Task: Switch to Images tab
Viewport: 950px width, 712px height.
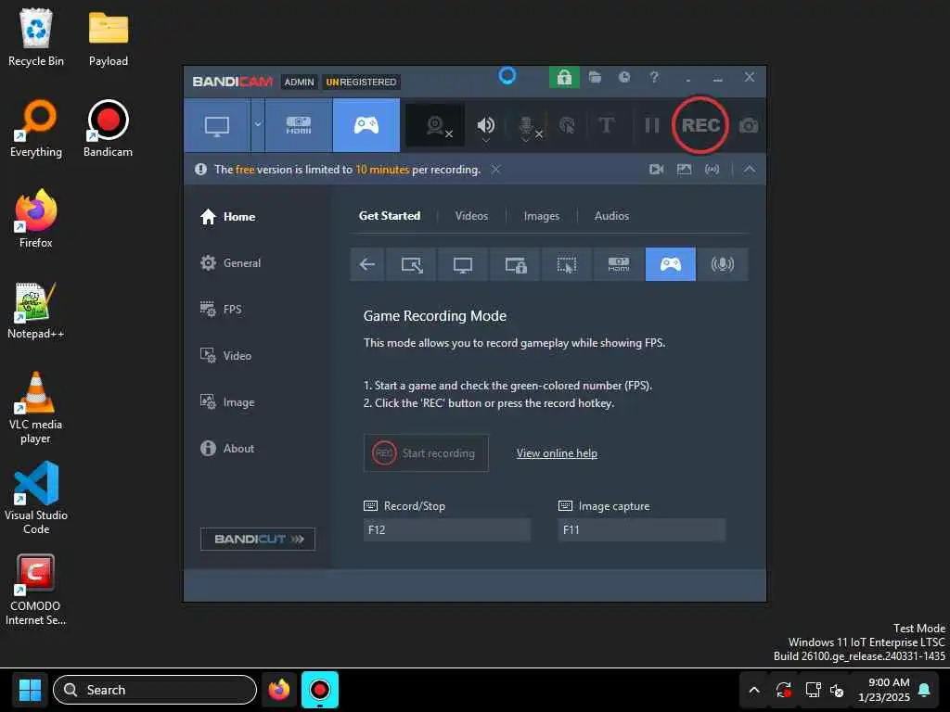Action: [542, 216]
